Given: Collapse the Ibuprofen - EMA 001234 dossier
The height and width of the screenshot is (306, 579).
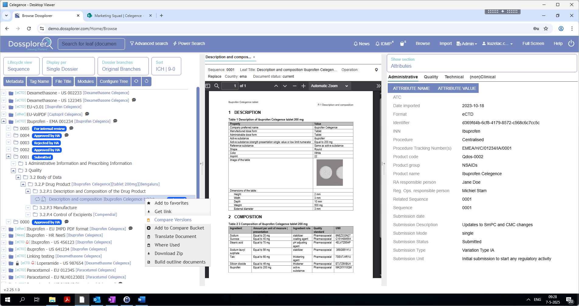Looking at the screenshot, I should [x=4, y=121].
